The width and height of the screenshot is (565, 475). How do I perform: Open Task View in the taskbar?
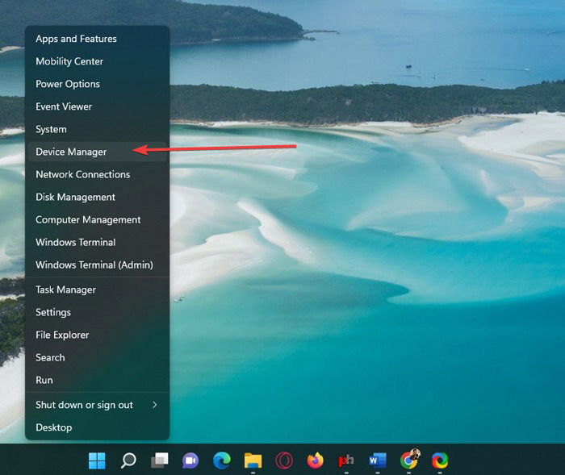pyautogui.click(x=159, y=460)
